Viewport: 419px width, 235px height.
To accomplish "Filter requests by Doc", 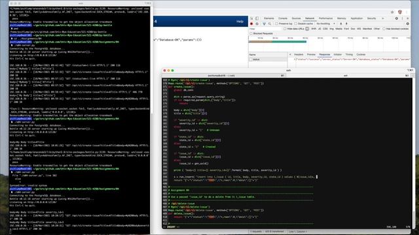I will (353, 29).
